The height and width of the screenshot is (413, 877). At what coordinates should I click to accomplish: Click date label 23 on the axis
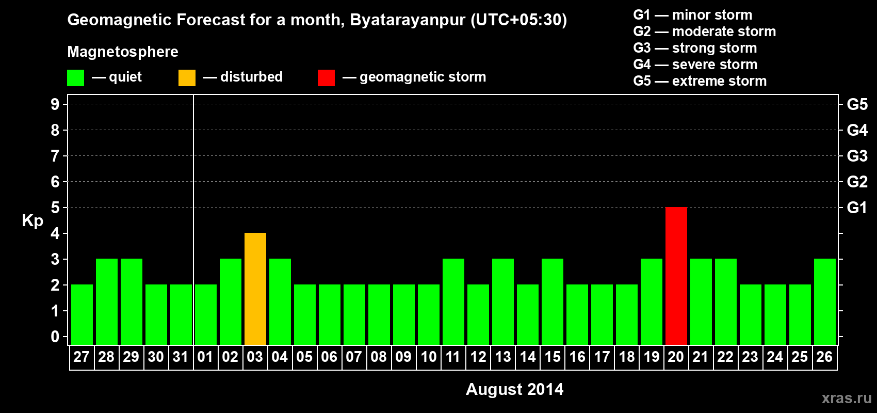(x=750, y=357)
